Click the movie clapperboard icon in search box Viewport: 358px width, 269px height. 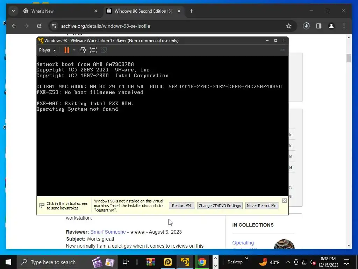pyautogui.click(x=97, y=262)
